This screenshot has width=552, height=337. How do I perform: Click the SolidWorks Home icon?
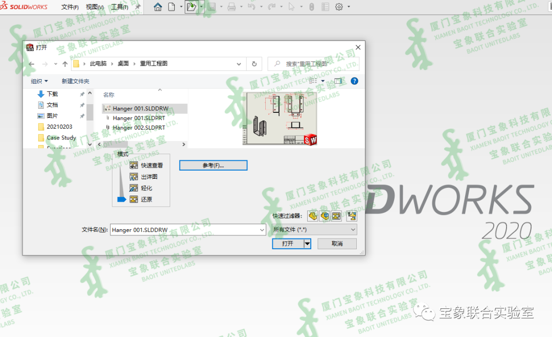click(158, 7)
